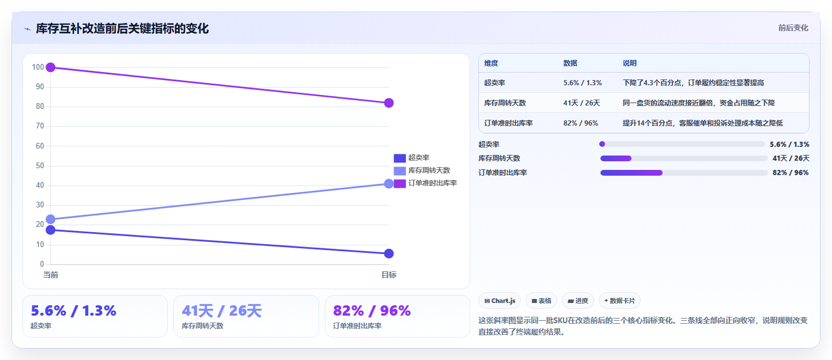This screenshot has width=832, height=360.
Task: Click the 100 y-axis label
Action: [38, 67]
